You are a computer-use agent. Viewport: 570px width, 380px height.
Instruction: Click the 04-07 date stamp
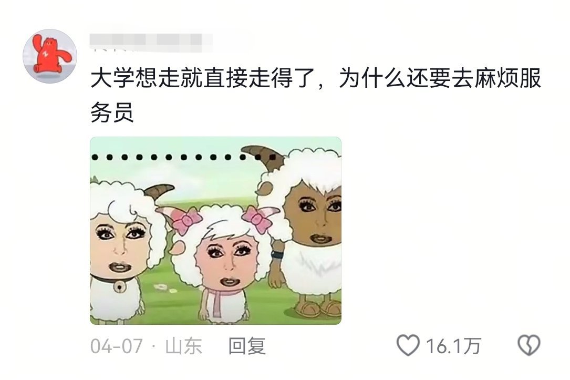(x=116, y=346)
